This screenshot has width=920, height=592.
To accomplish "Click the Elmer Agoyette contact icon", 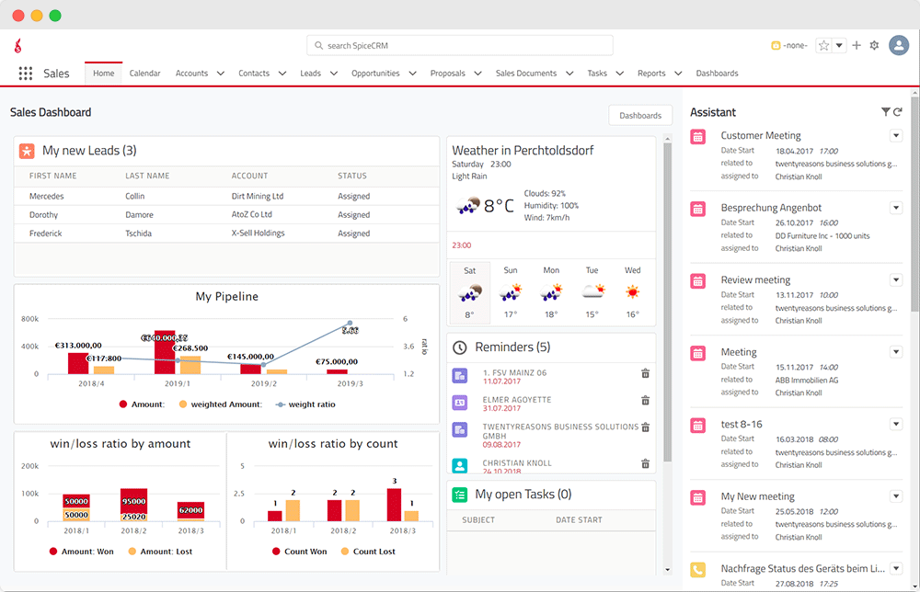I will click(x=460, y=403).
